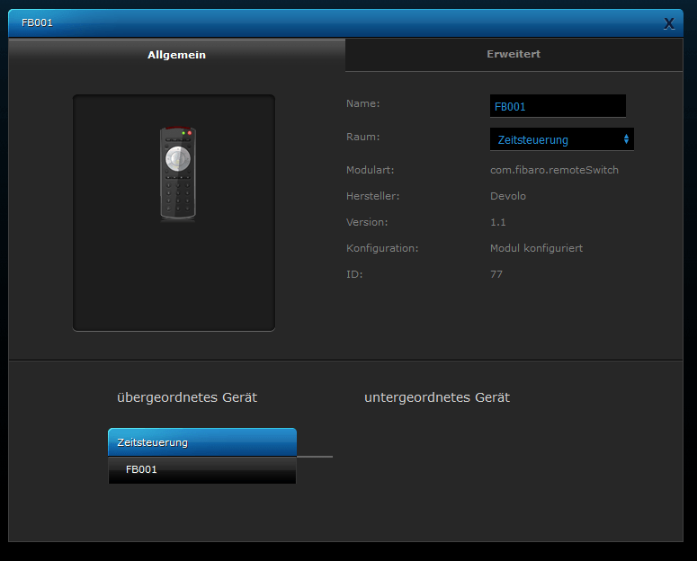Click the remote control device image
The image size is (697, 561).
click(178, 174)
